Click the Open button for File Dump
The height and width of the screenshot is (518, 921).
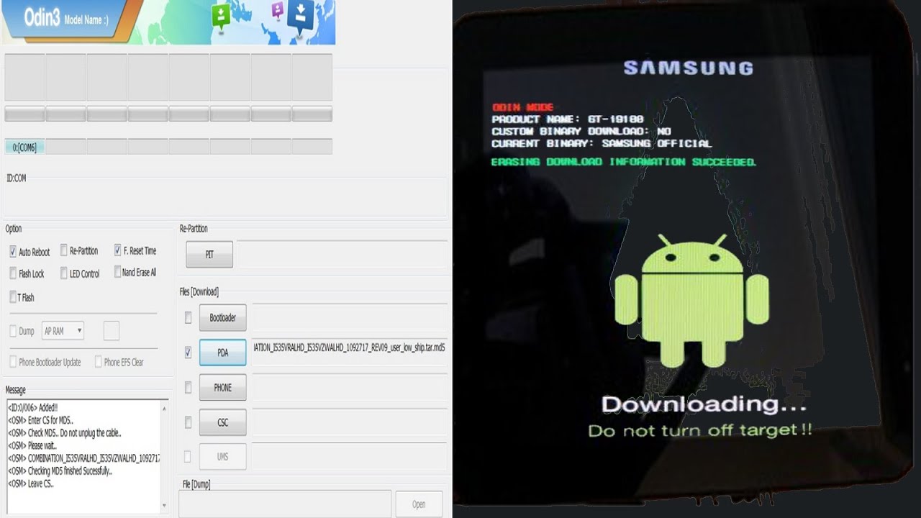pyautogui.click(x=418, y=504)
